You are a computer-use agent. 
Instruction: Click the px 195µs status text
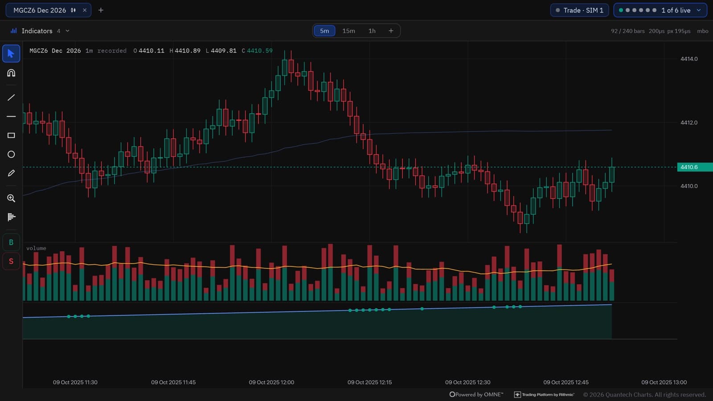(x=679, y=31)
